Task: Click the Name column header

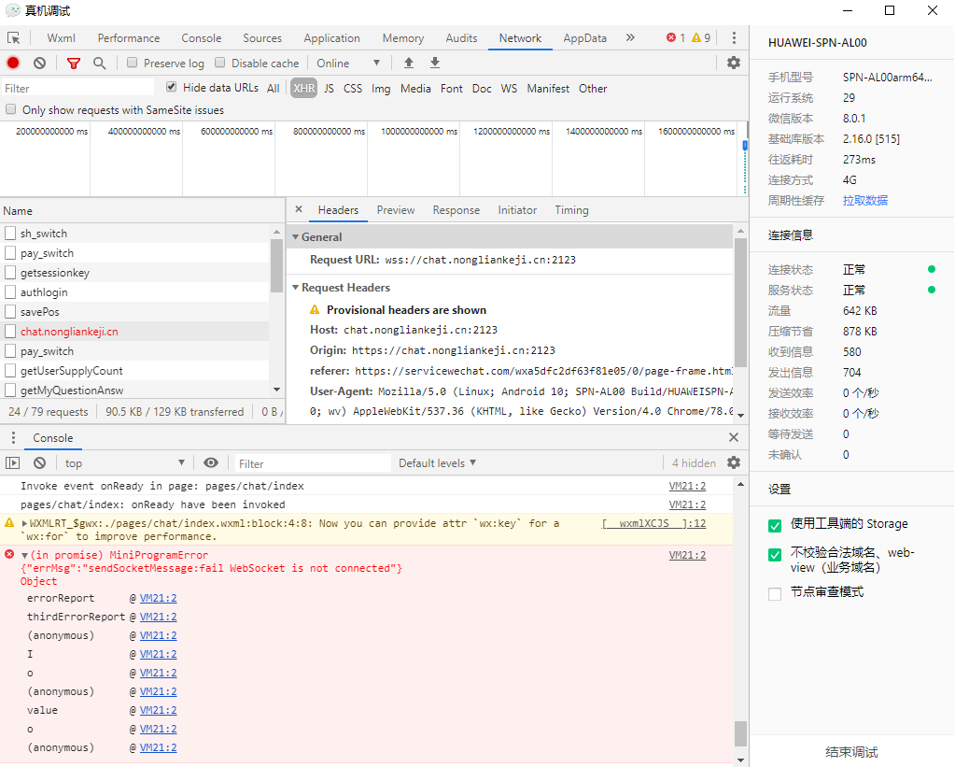Action: pos(142,210)
